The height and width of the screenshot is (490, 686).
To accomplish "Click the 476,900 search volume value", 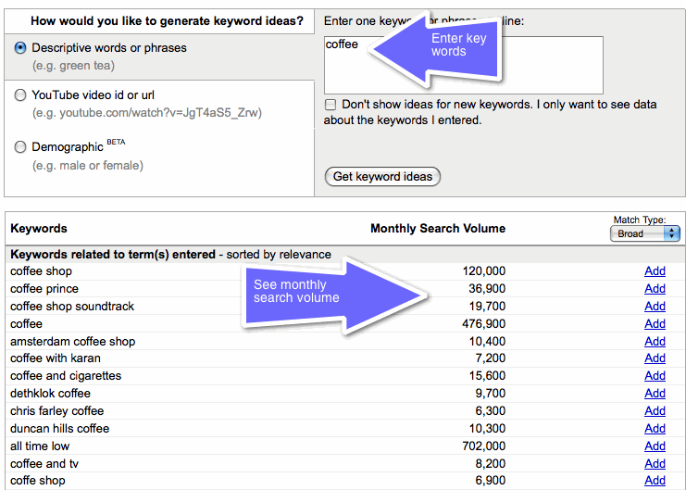I will click(484, 323).
